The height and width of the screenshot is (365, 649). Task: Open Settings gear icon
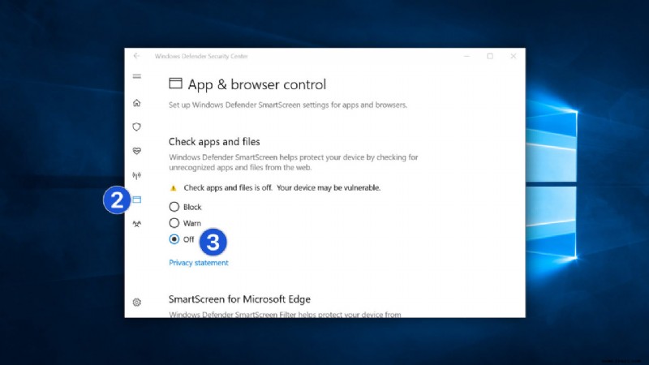point(136,302)
